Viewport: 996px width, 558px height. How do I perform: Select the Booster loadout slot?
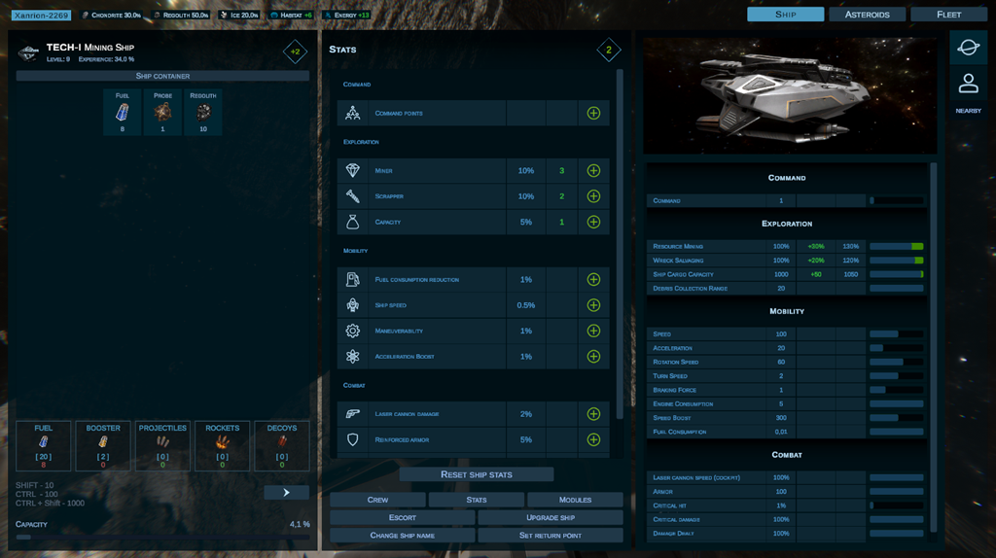point(103,445)
